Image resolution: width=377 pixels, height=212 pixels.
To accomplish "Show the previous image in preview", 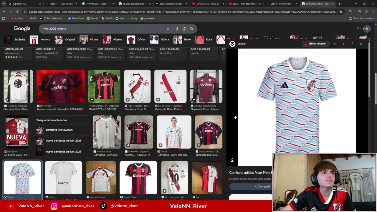I will pyautogui.click(x=335, y=44).
